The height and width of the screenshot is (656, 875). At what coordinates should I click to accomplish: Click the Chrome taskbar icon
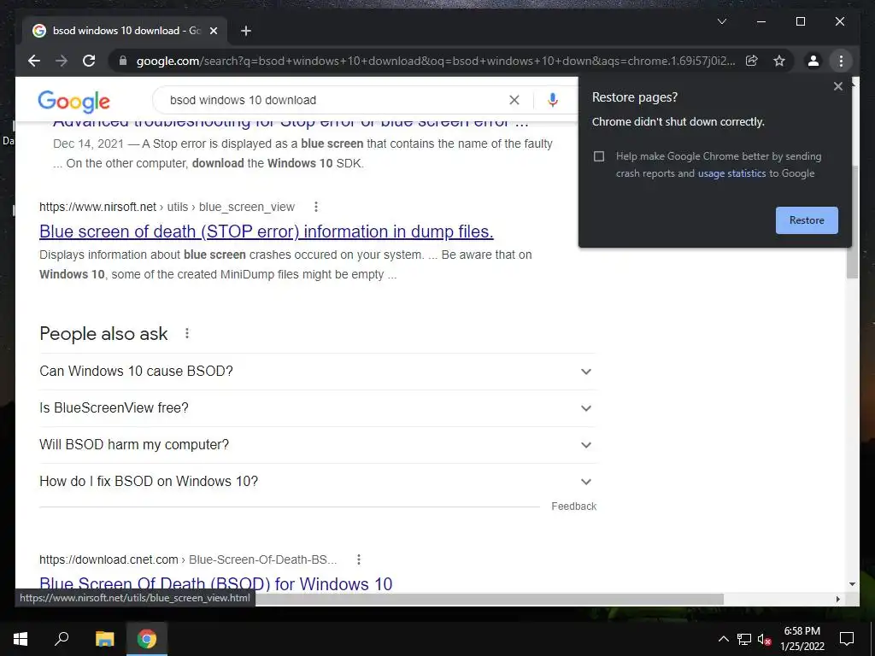pyautogui.click(x=147, y=639)
